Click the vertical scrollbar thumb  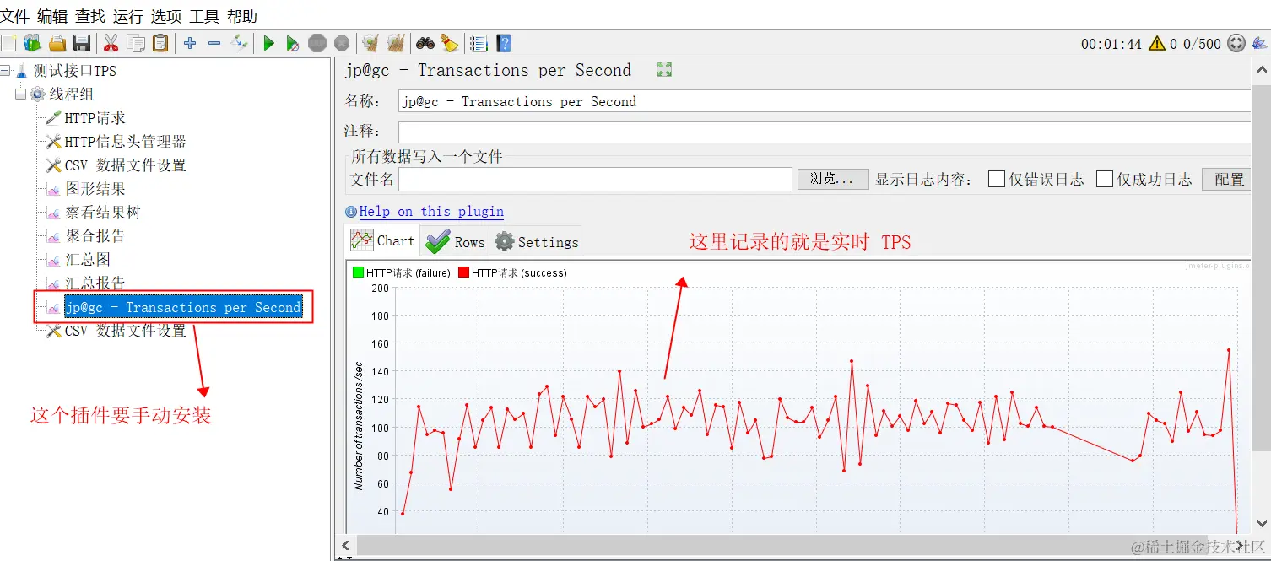coord(1261,270)
